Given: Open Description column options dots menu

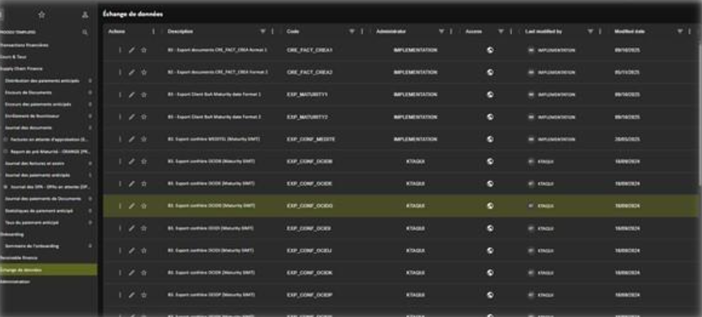Looking at the screenshot, I should 272,31.
